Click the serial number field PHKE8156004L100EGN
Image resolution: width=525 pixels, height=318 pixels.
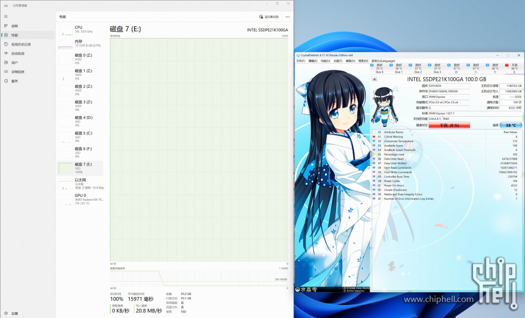click(449, 92)
